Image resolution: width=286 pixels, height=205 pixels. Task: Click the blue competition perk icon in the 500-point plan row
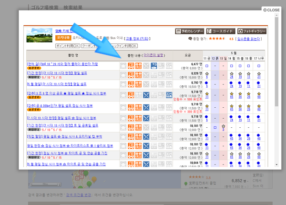[169, 95]
